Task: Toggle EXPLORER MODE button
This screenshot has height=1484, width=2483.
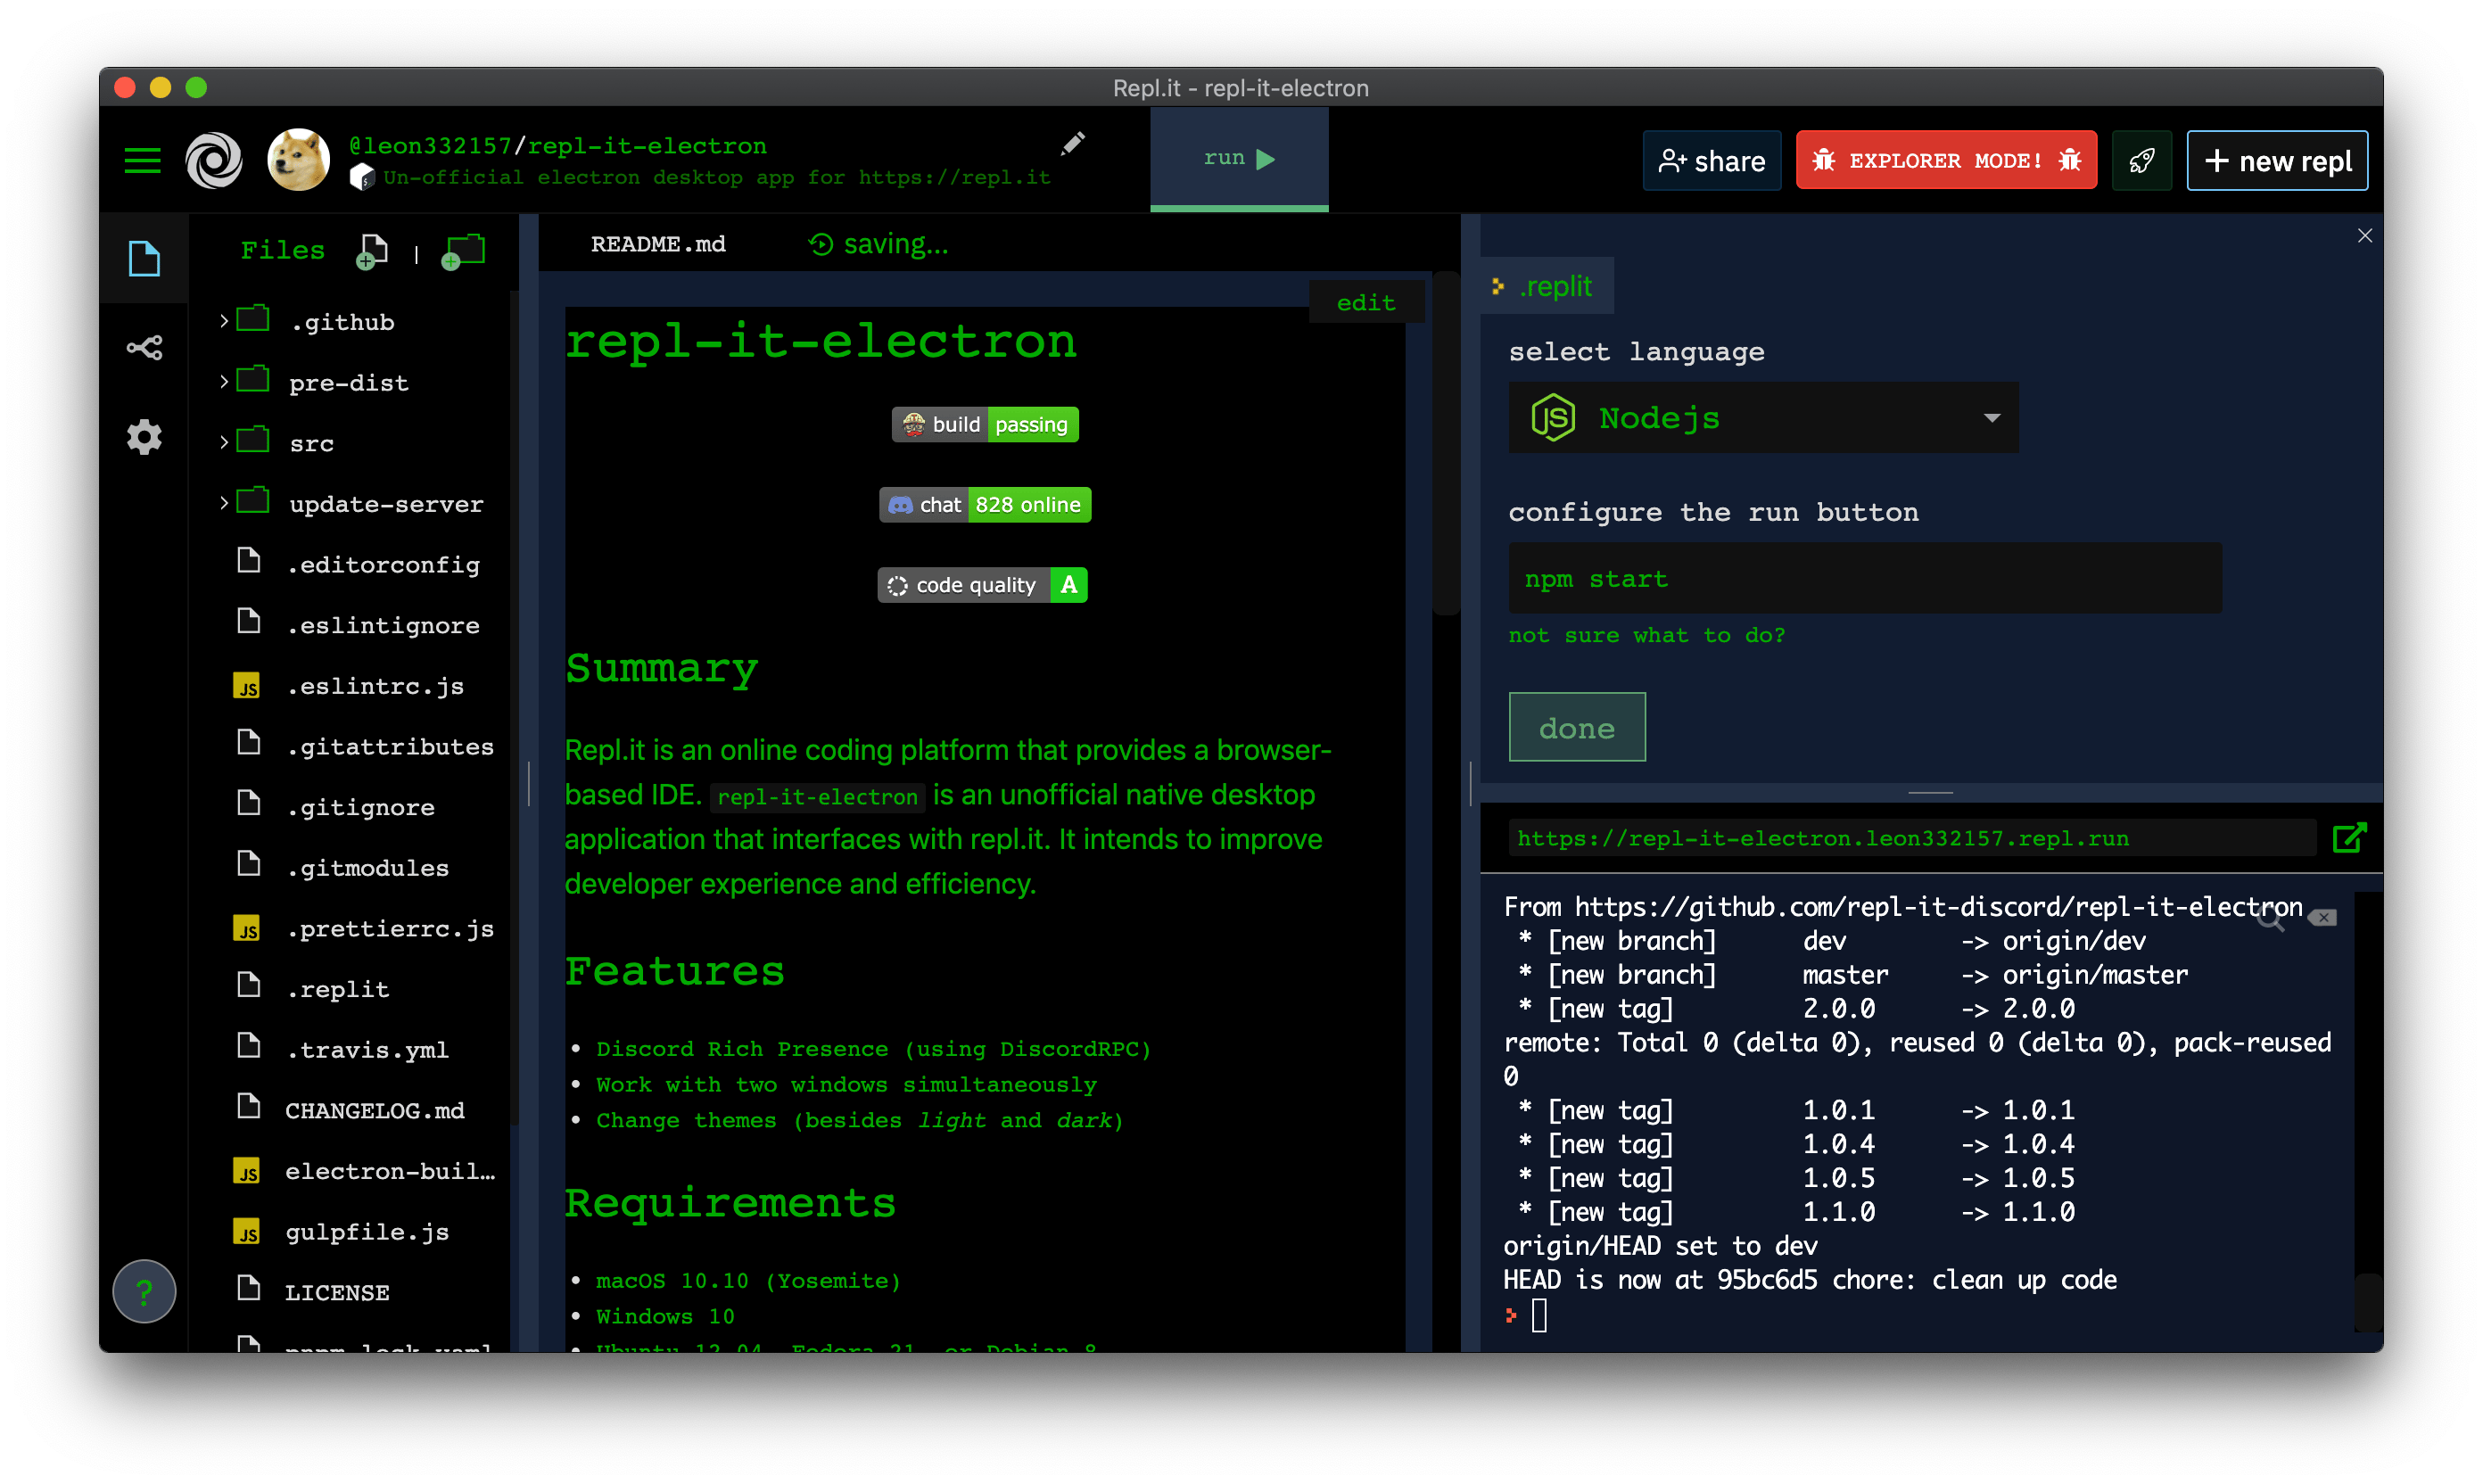Action: pos(1945,161)
